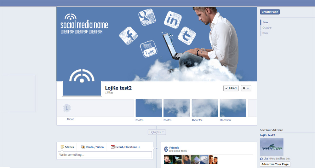Click the last friend profile picture

[x=213, y=159]
